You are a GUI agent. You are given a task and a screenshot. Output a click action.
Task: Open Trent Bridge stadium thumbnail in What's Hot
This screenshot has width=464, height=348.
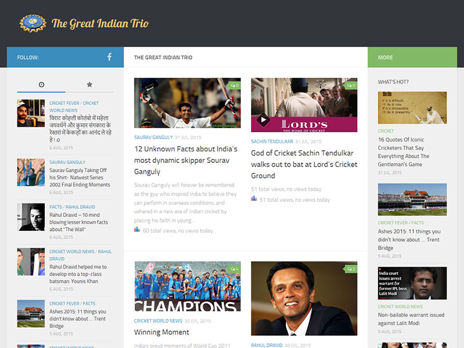(x=412, y=200)
